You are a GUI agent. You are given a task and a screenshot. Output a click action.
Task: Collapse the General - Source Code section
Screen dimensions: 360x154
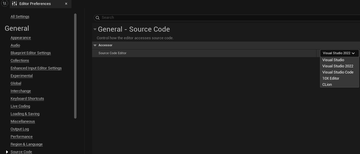click(95, 29)
